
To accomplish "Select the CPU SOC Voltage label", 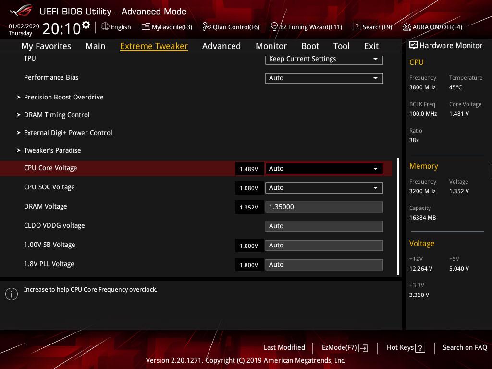I will coord(49,187).
